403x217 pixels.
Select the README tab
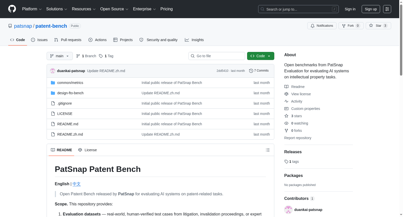click(61, 150)
